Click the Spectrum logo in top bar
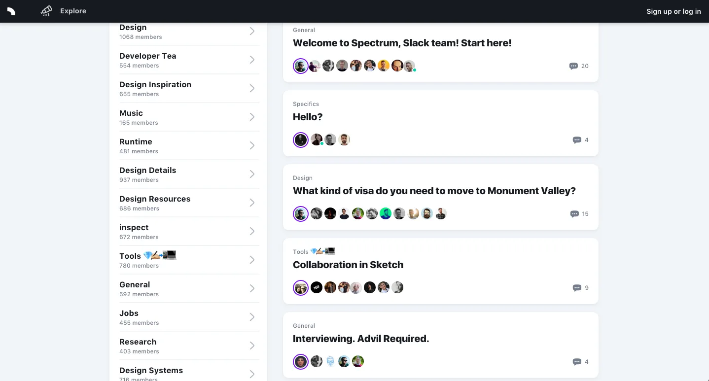709x381 pixels. 11,11
